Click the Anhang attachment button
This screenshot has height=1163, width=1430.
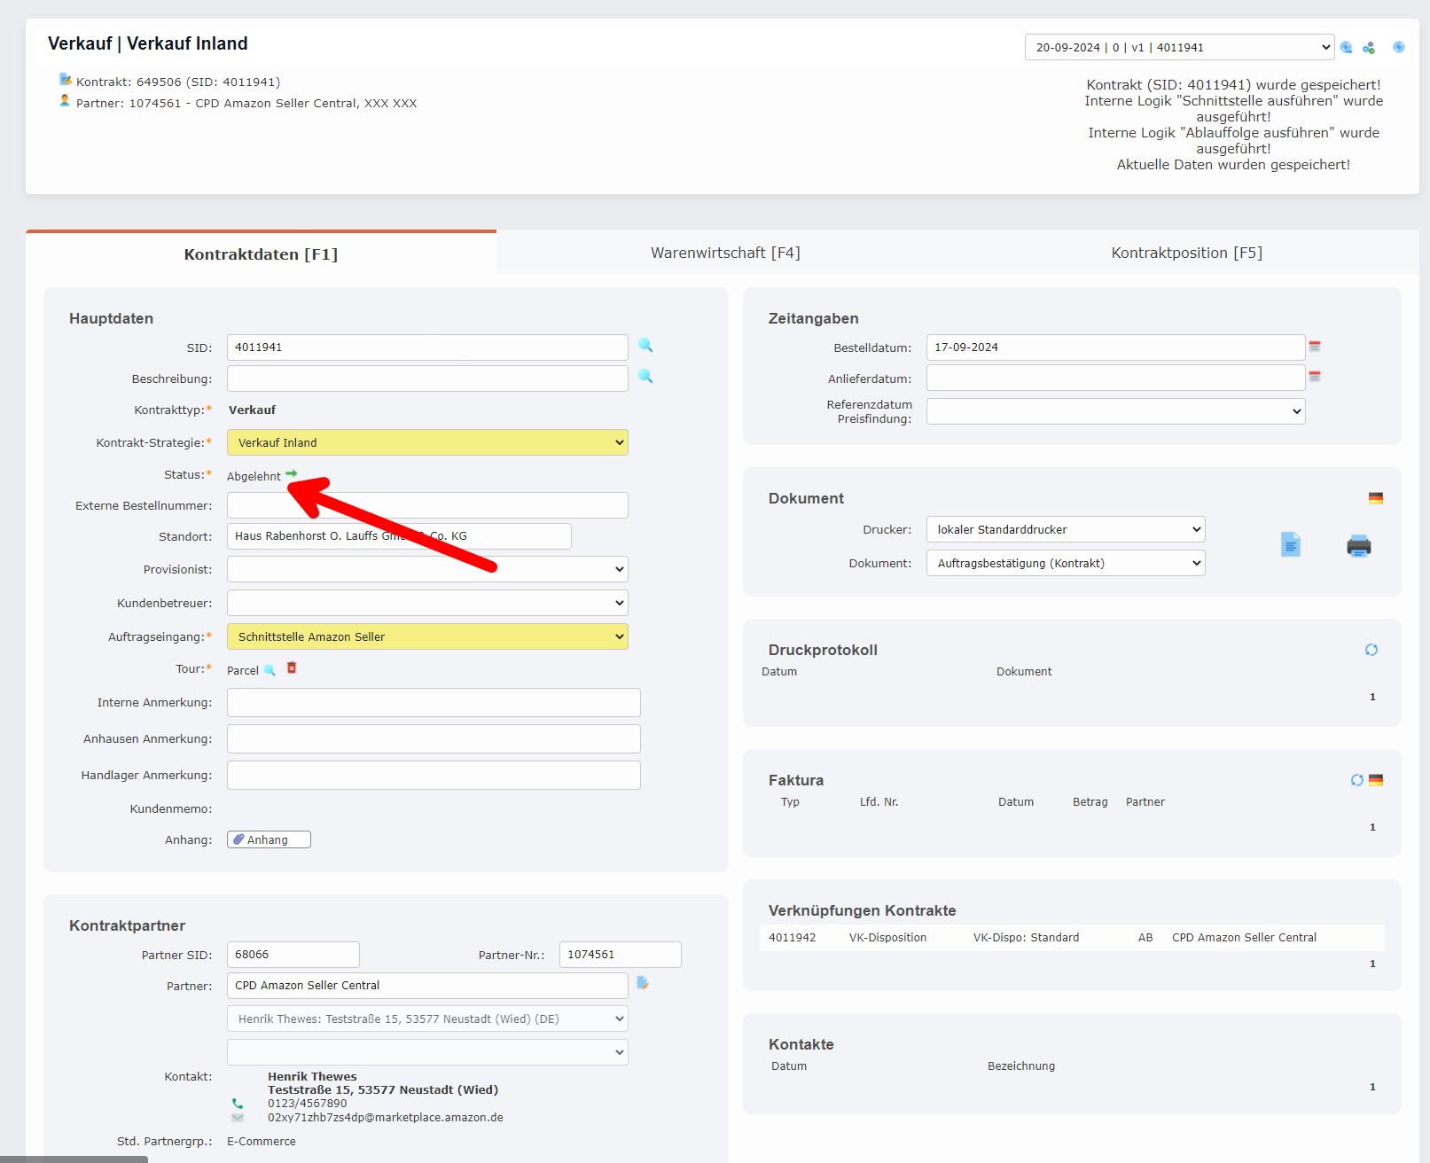(269, 839)
